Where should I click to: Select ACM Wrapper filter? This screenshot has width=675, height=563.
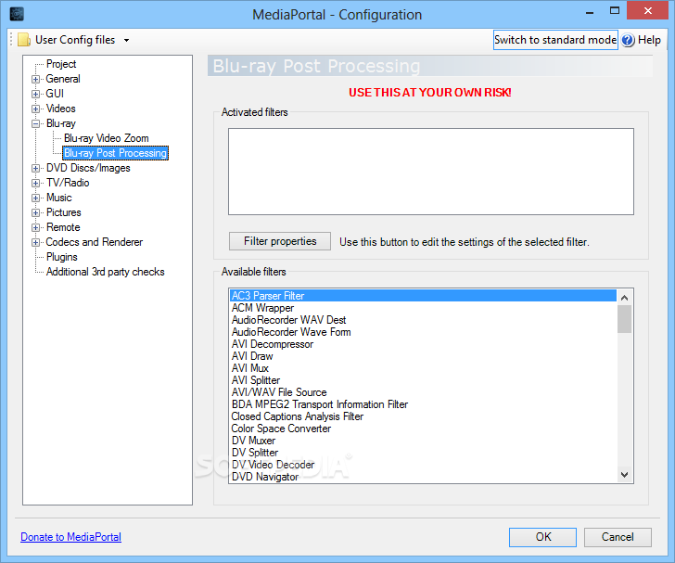[x=423, y=308]
